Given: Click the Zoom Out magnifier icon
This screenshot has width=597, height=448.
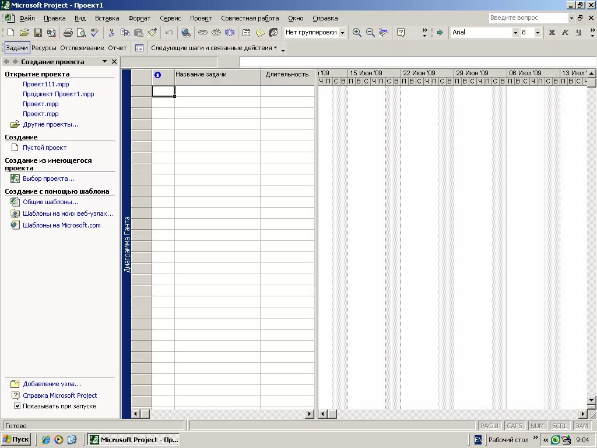Looking at the screenshot, I should pyautogui.click(x=370, y=33).
